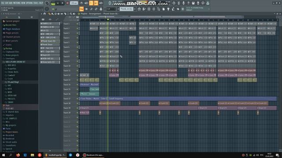Click the main pitch knob
The image size is (282, 158).
(x=47, y=9)
